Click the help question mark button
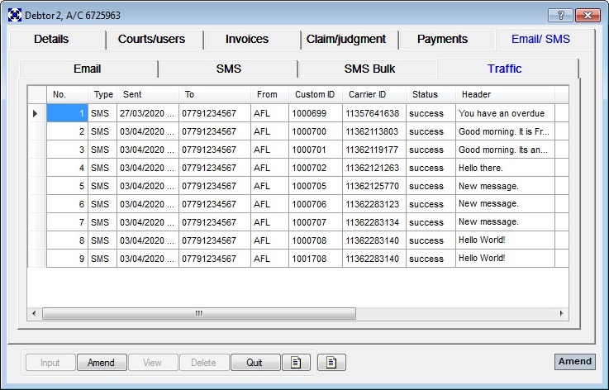 pyautogui.click(x=560, y=15)
